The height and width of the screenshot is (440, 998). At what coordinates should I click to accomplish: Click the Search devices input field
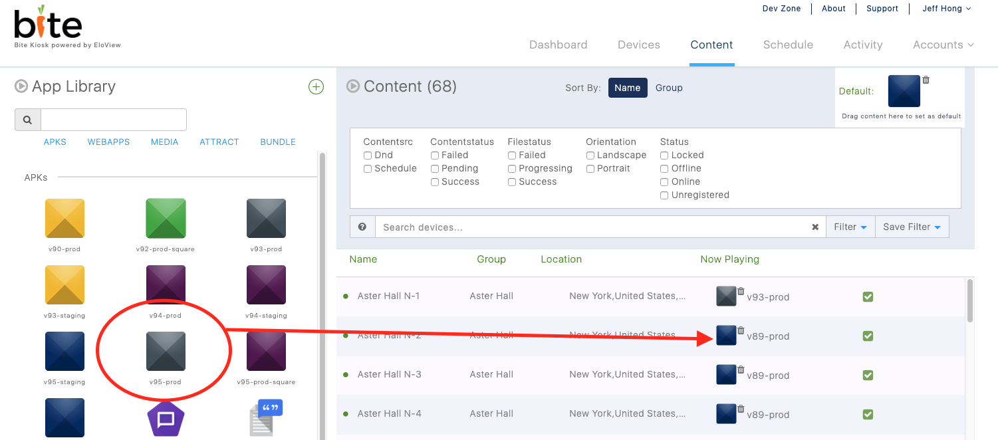[592, 227]
